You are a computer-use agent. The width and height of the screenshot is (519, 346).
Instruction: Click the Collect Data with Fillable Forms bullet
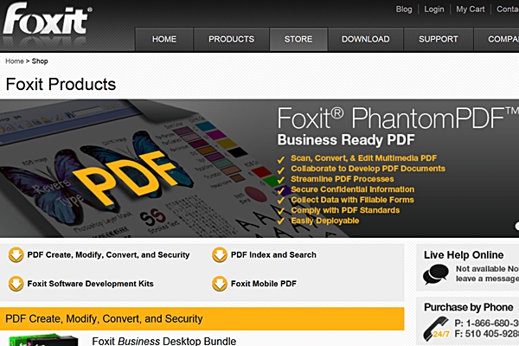[x=353, y=200]
